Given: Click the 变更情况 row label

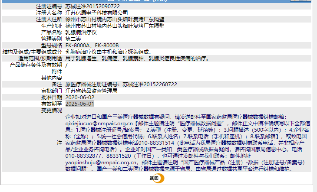Looking at the screenshot, I should (51, 111).
